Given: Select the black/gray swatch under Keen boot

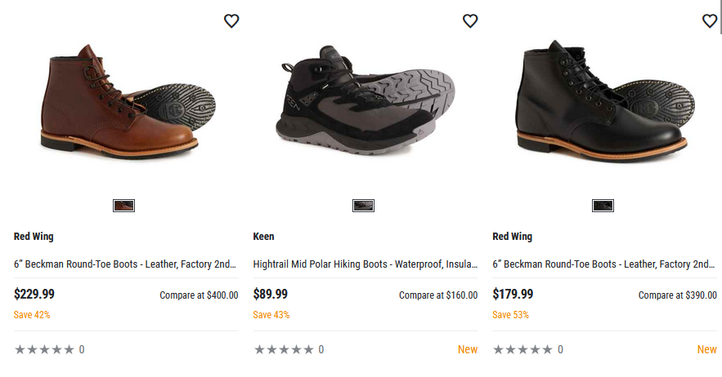Looking at the screenshot, I should (363, 206).
